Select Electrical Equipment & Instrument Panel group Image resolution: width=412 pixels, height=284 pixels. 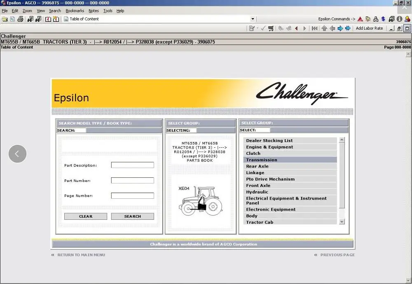click(x=290, y=200)
